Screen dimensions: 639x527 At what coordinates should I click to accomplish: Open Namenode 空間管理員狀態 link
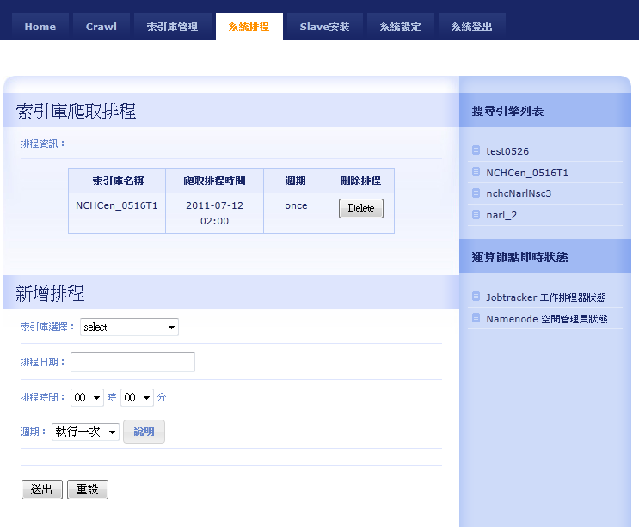tap(547, 319)
